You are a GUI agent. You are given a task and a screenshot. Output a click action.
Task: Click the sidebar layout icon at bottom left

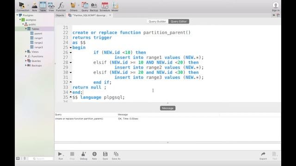[x=18, y=159]
